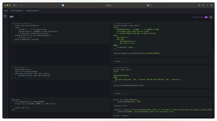Open a new tab with the plus icon
The image size is (217, 121).
point(207,5)
